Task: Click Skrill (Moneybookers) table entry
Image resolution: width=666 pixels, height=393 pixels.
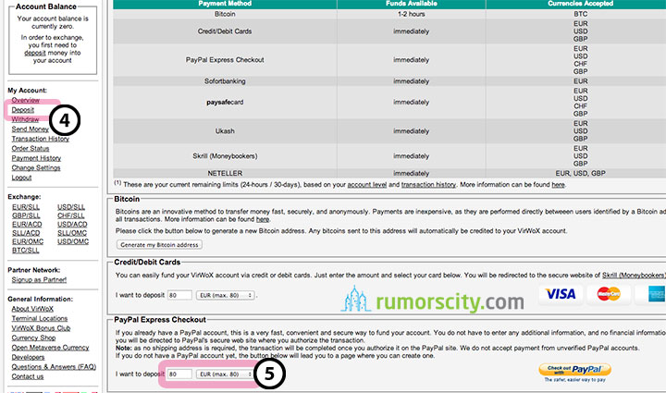Action: tap(225, 156)
